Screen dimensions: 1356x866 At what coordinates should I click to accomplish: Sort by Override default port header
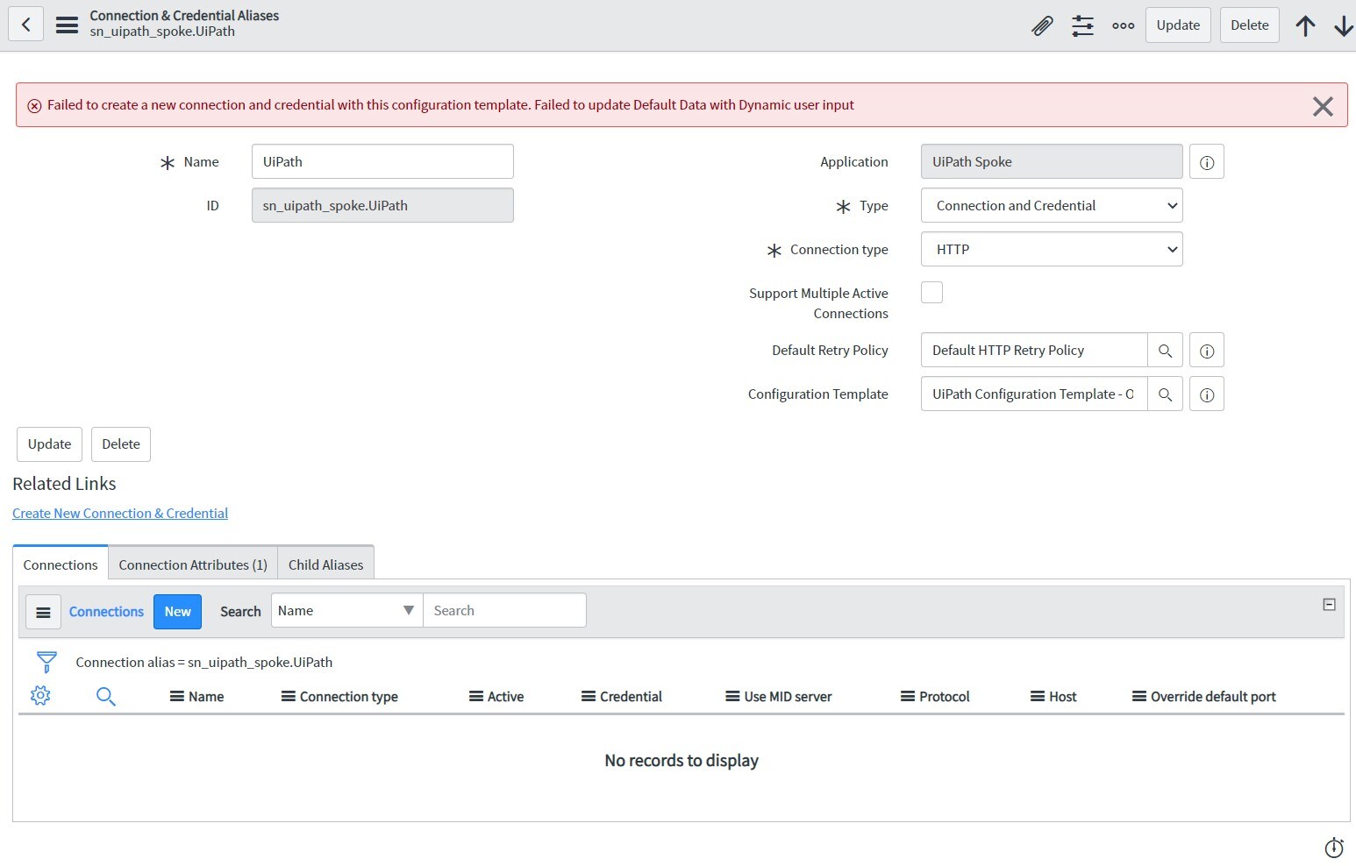tap(1213, 697)
